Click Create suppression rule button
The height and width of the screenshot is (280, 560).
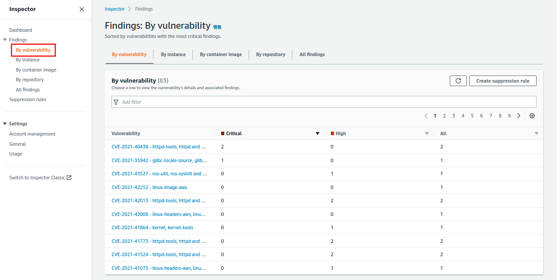[502, 81]
